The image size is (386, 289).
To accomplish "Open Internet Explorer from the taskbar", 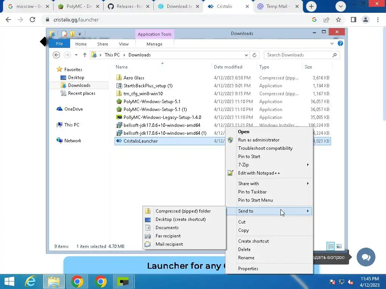I will [31, 281].
